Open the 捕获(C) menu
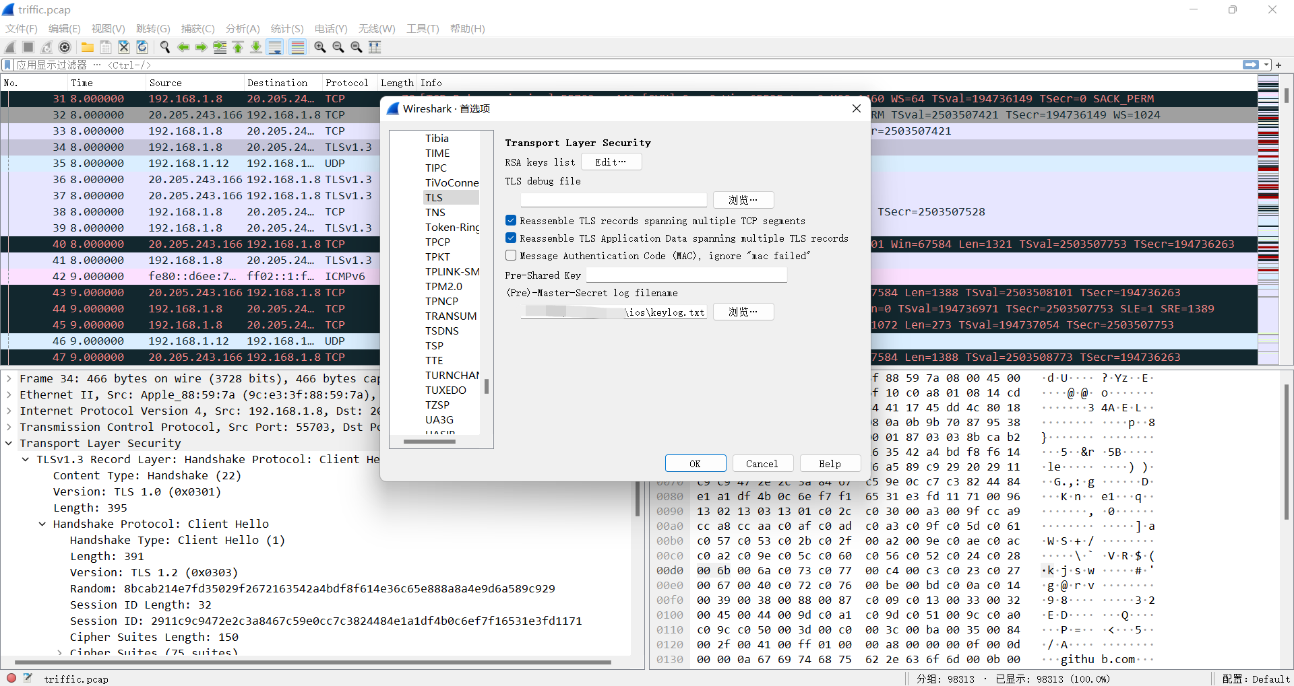The width and height of the screenshot is (1294, 686). point(198,28)
